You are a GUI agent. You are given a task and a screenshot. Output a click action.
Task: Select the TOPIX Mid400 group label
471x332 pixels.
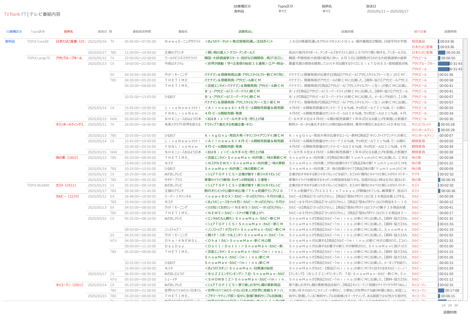coord(38,185)
